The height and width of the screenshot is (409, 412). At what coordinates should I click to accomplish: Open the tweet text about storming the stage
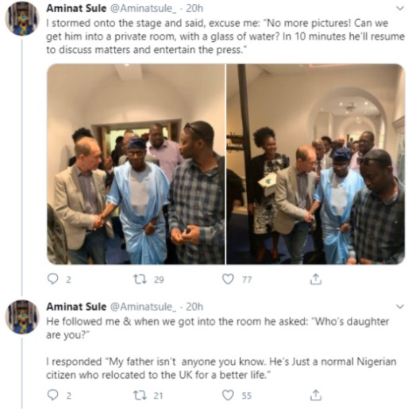225,36
